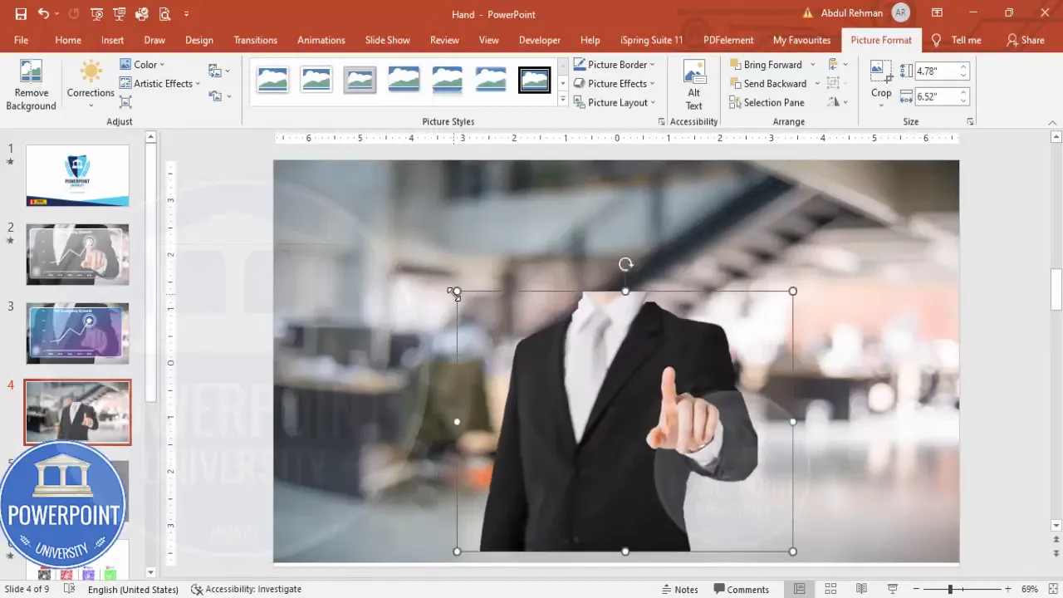
Task: Click the shape width field showing 6.52"
Action: (935, 97)
